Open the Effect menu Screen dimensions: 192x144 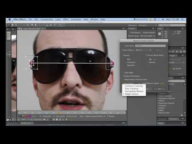point(66,20)
